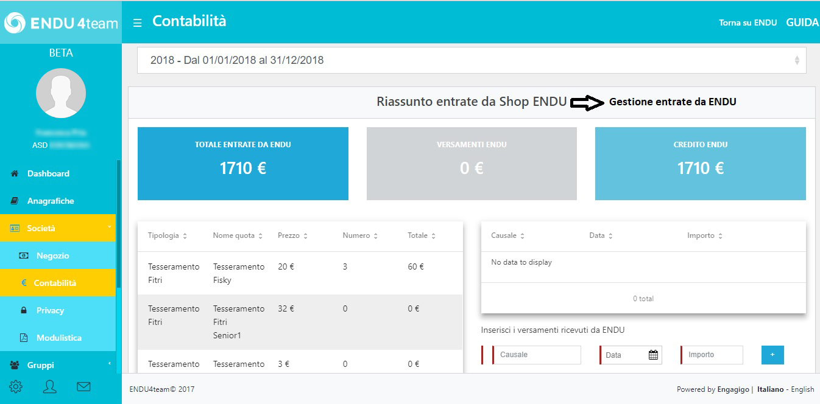
Task: Open the 2018 accounting period dropdown
Action: click(x=472, y=60)
